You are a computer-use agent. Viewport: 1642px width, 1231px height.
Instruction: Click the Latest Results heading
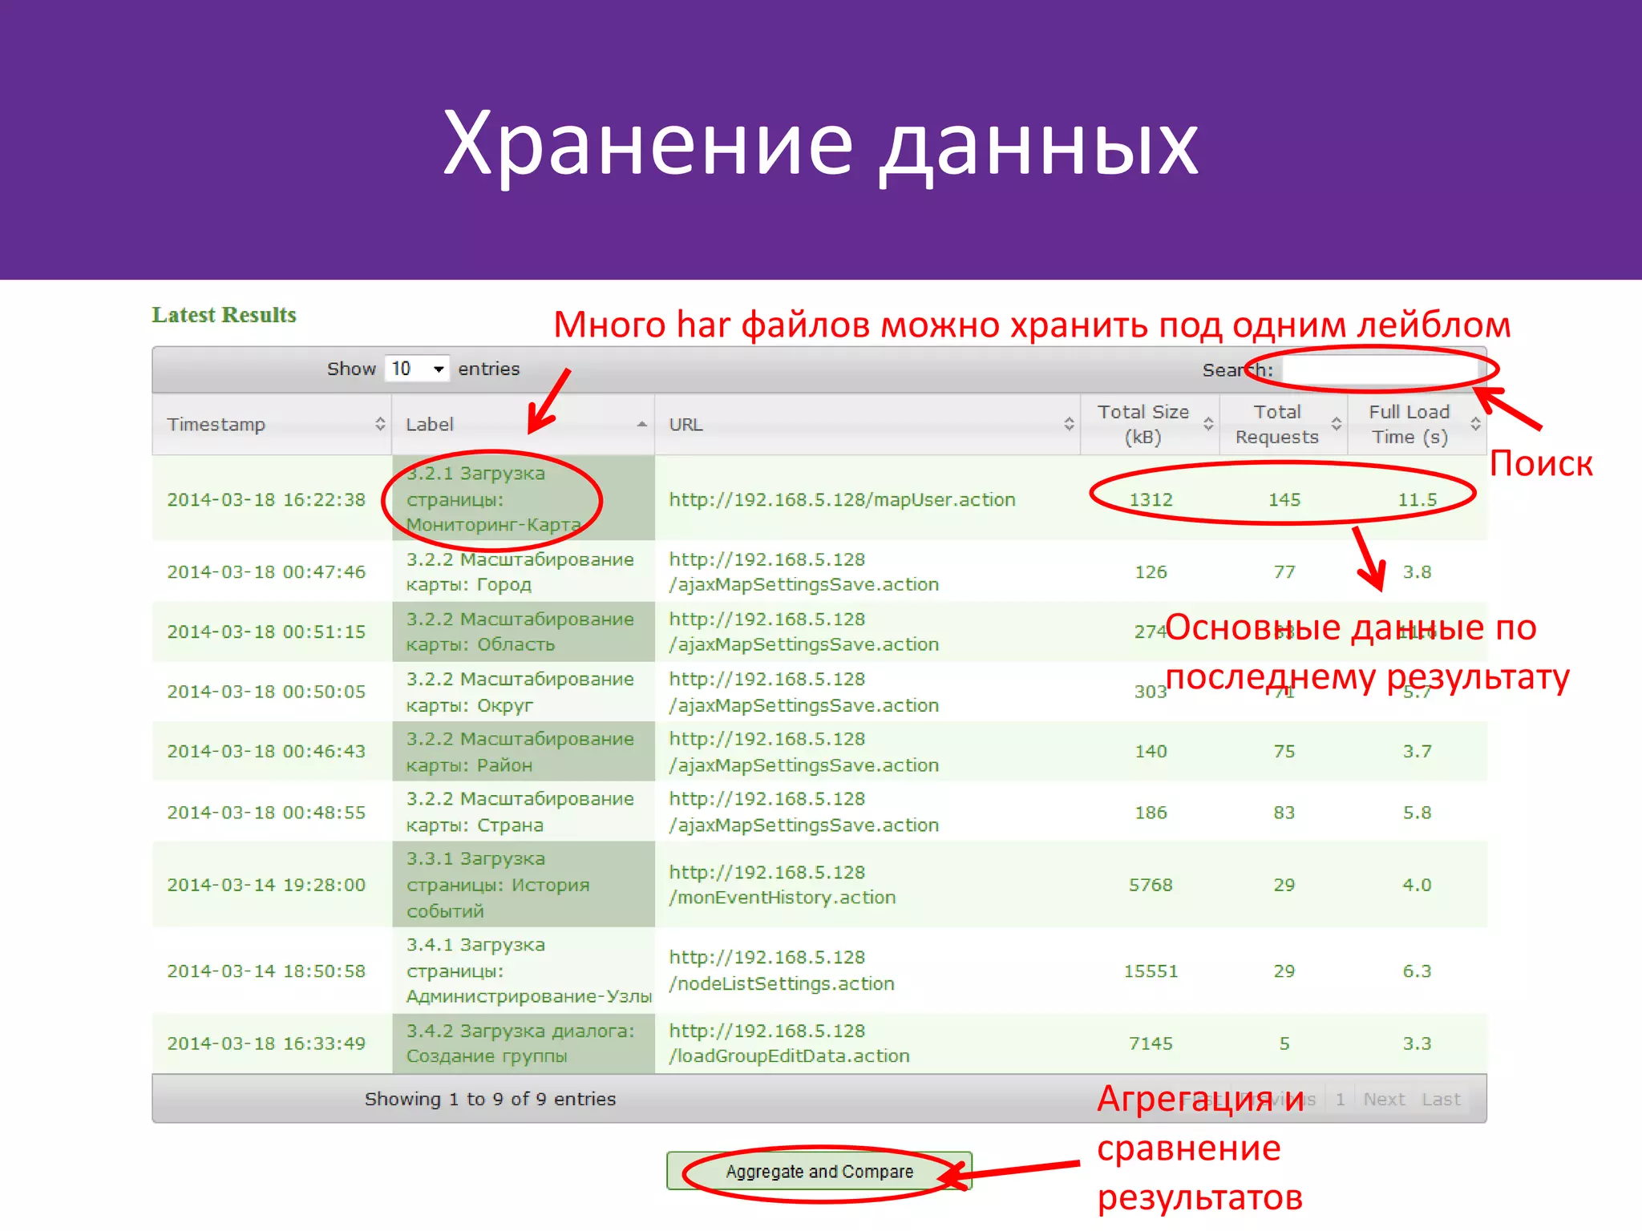(224, 314)
